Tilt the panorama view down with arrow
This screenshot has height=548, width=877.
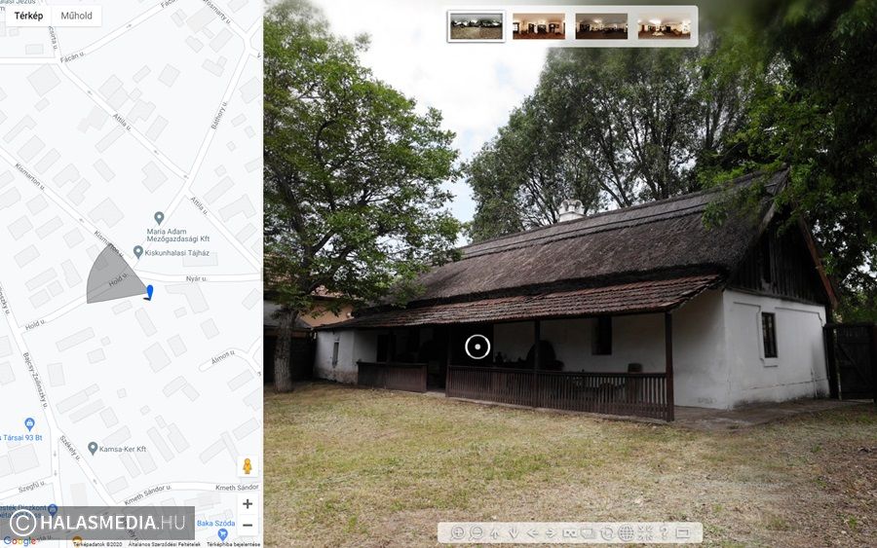(x=513, y=533)
